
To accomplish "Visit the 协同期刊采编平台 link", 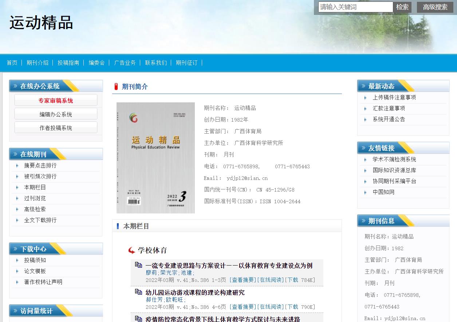I will click(394, 181).
